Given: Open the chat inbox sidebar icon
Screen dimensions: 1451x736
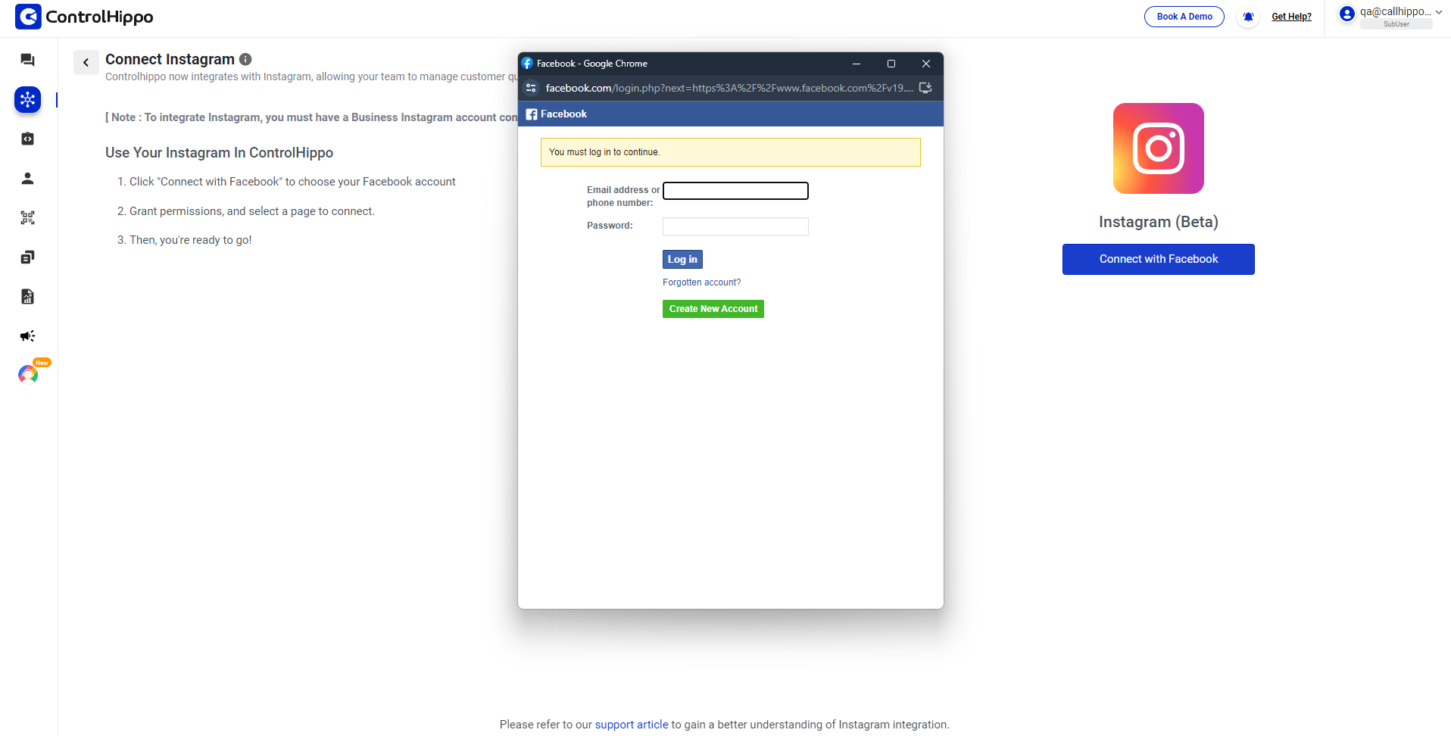Looking at the screenshot, I should pyautogui.click(x=27, y=60).
